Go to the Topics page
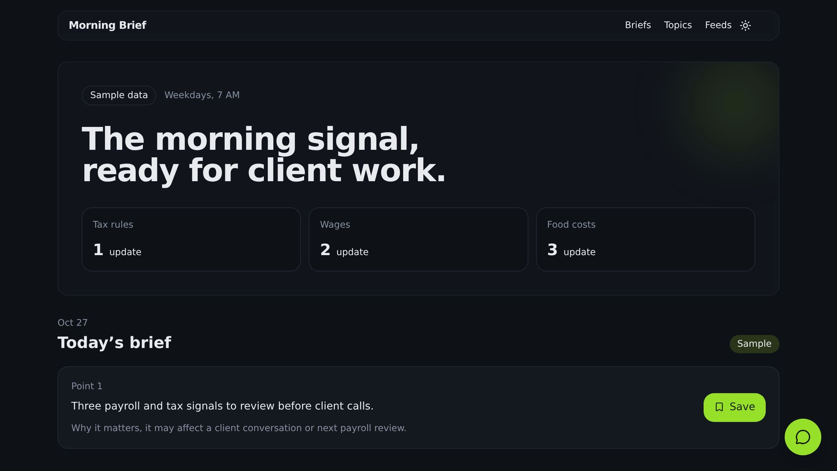 677,25
